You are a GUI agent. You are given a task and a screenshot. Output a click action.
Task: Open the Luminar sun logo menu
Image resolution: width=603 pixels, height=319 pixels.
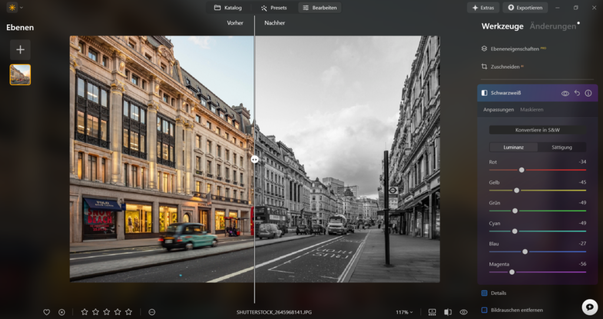click(x=12, y=7)
